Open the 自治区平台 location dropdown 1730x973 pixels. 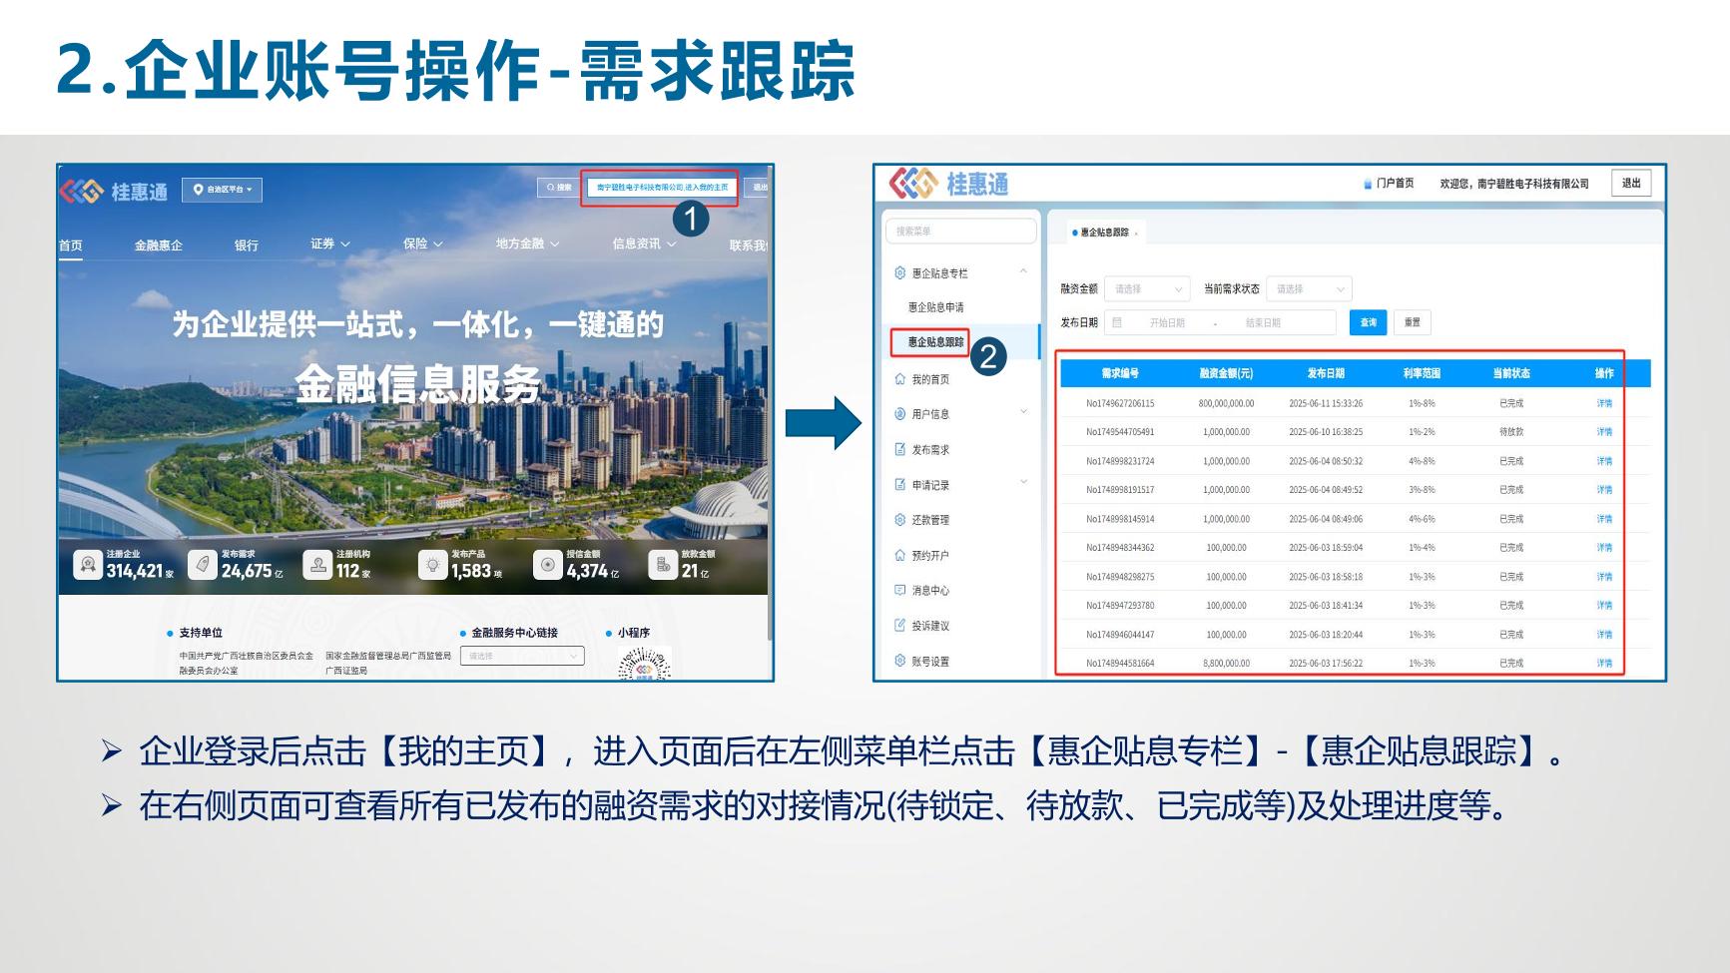(222, 190)
